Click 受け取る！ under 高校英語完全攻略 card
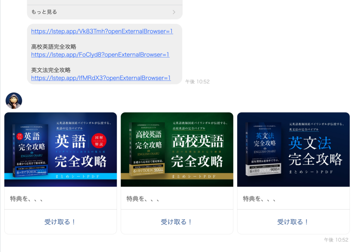Image resolution: width=361 pixels, height=252 pixels. coord(177,222)
